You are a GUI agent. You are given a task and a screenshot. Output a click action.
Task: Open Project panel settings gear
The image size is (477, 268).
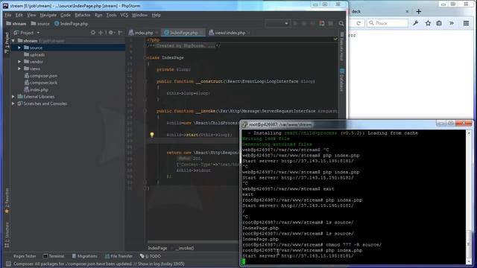[111, 33]
